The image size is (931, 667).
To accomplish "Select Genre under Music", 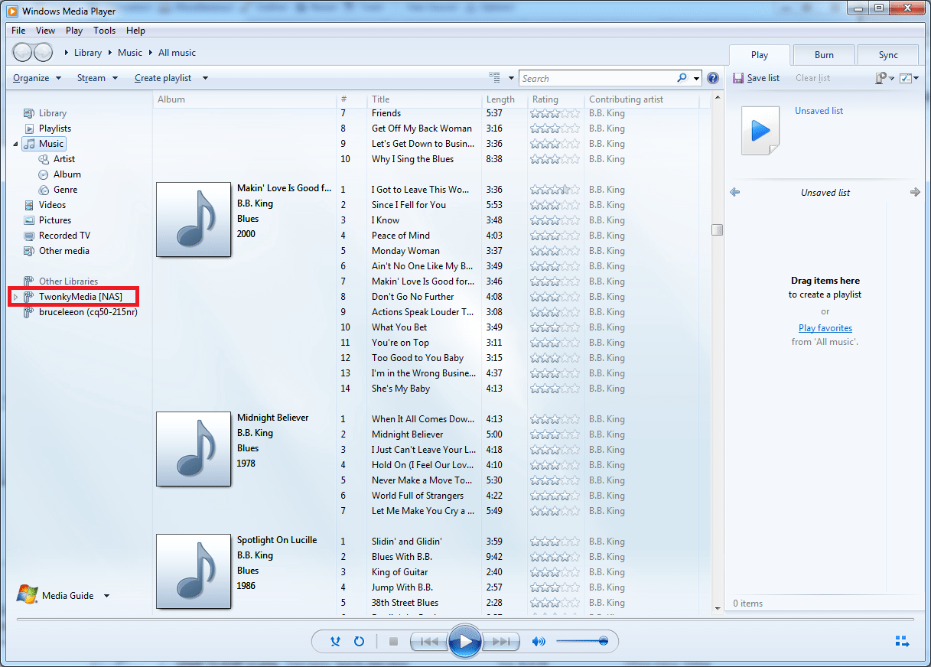I will pos(66,190).
